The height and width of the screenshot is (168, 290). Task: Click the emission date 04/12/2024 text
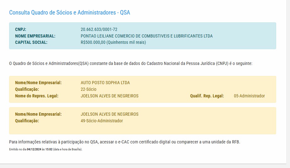click(34, 149)
